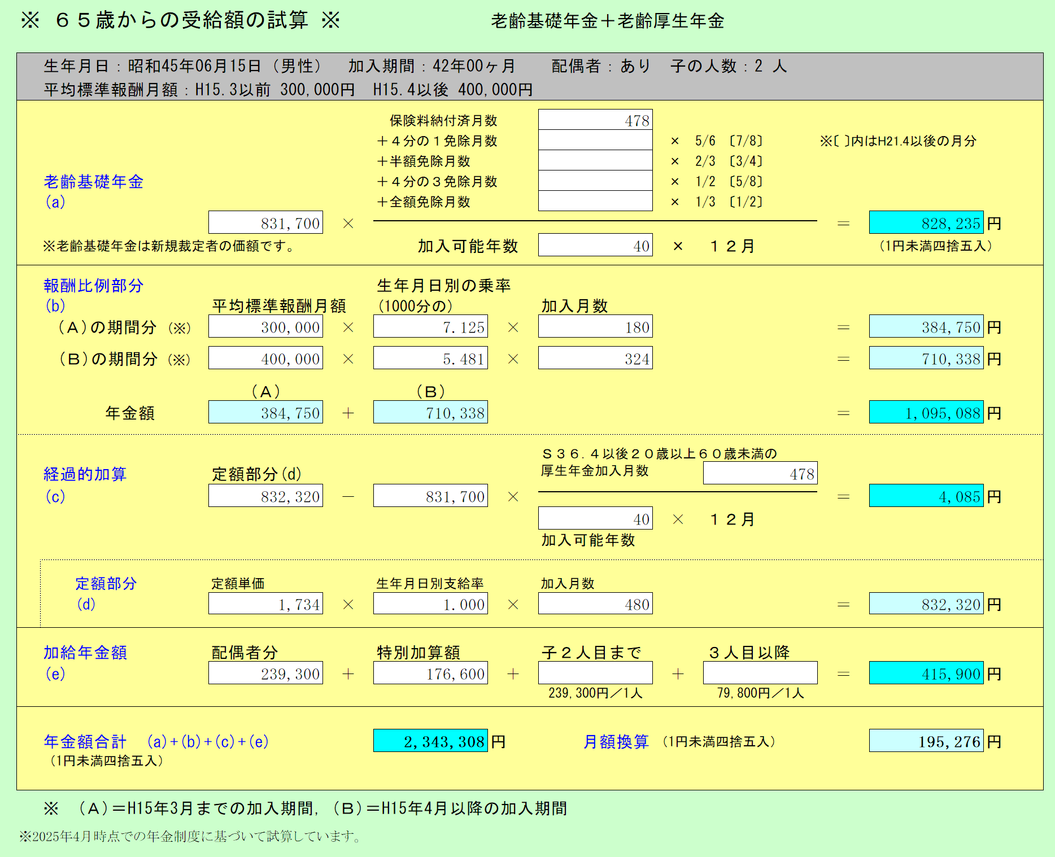The width and height of the screenshot is (1055, 857).
Task: Click 710,338 result in (B)の期間分 row
Action: pos(926,358)
